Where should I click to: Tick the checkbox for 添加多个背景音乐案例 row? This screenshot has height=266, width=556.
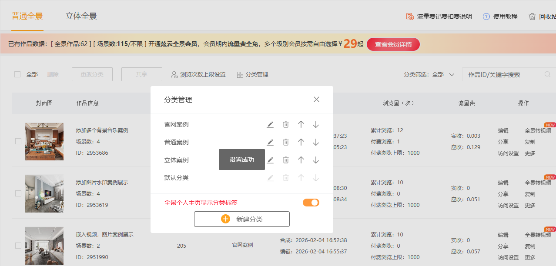pos(18,141)
